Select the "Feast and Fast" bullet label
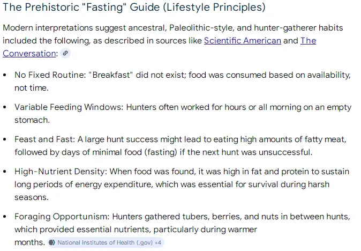Viewport: 361px width, 251px height. 44,139
